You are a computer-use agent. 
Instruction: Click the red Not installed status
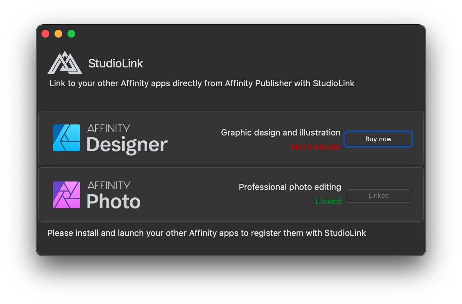(315, 146)
